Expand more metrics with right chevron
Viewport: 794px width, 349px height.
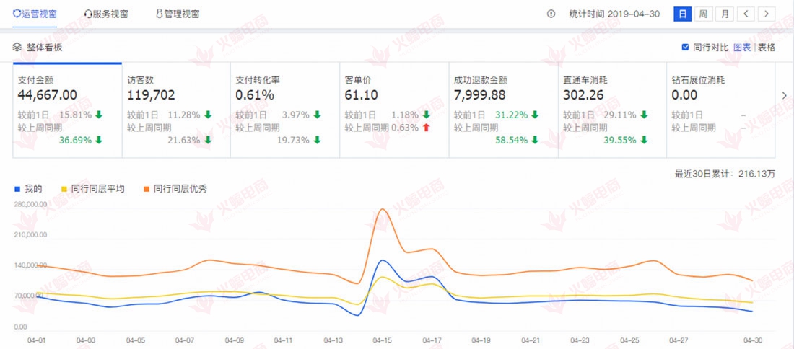point(785,95)
